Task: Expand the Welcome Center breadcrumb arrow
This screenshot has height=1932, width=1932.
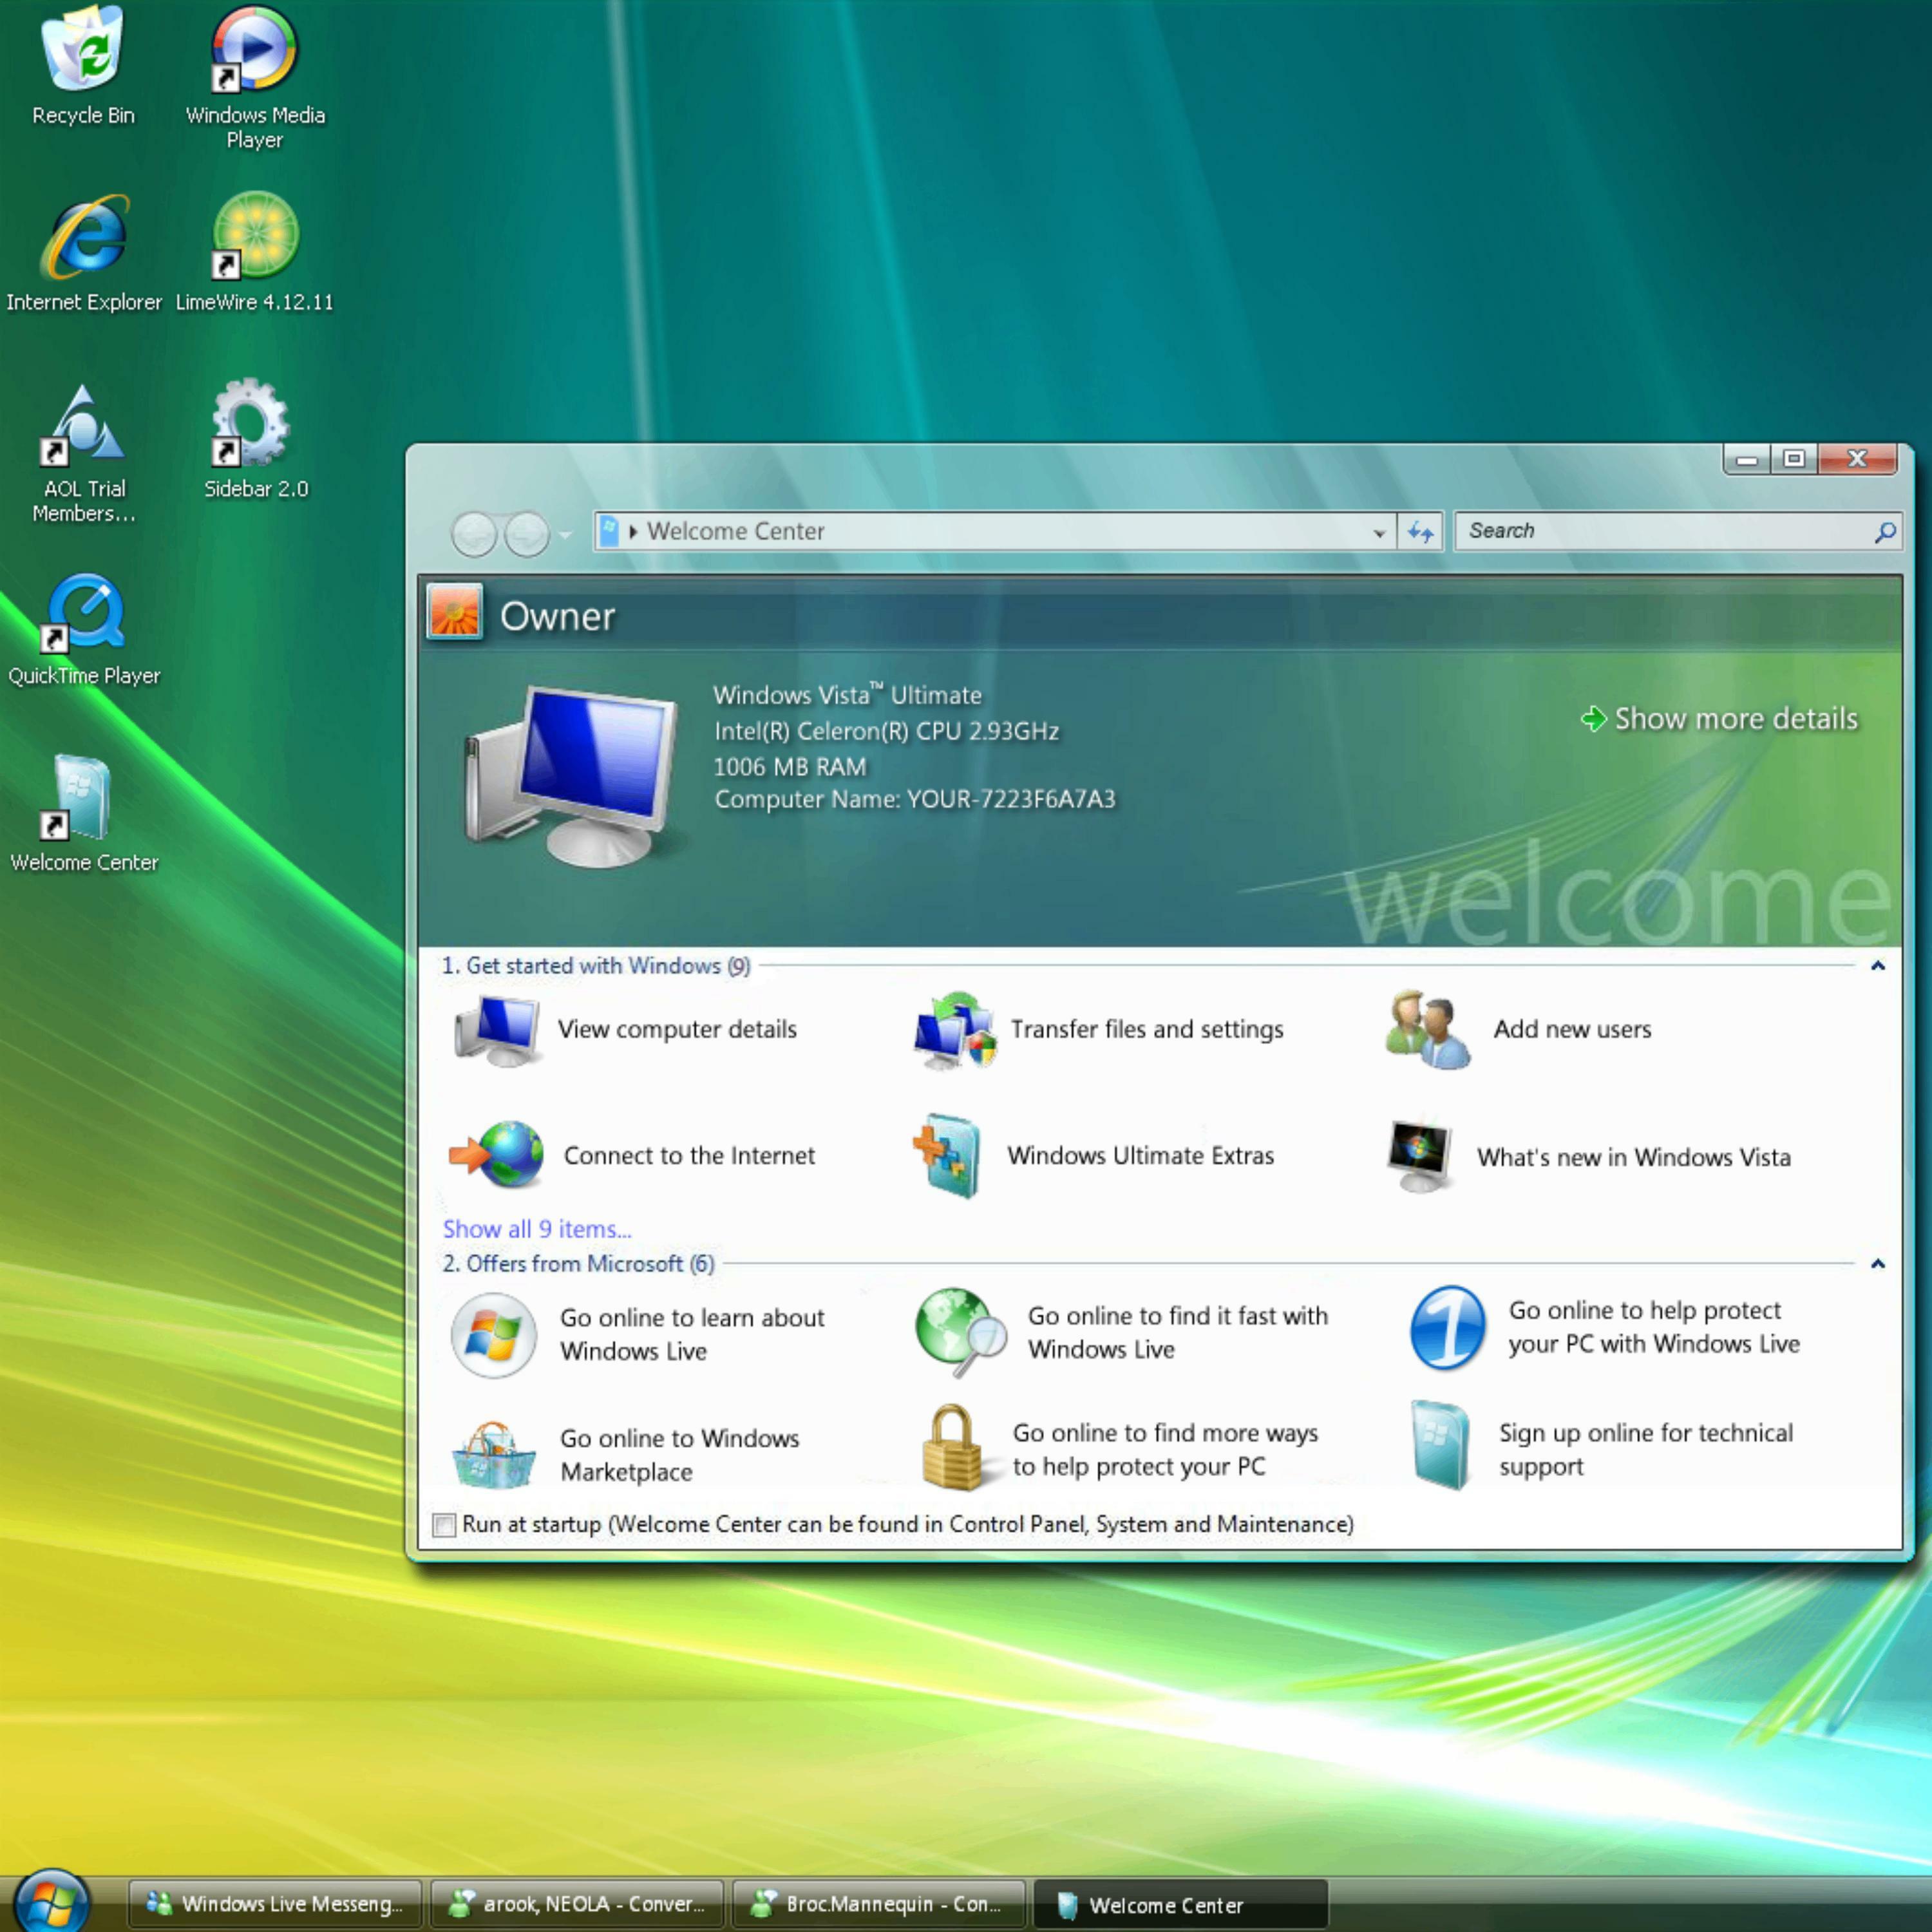Action: [633, 532]
